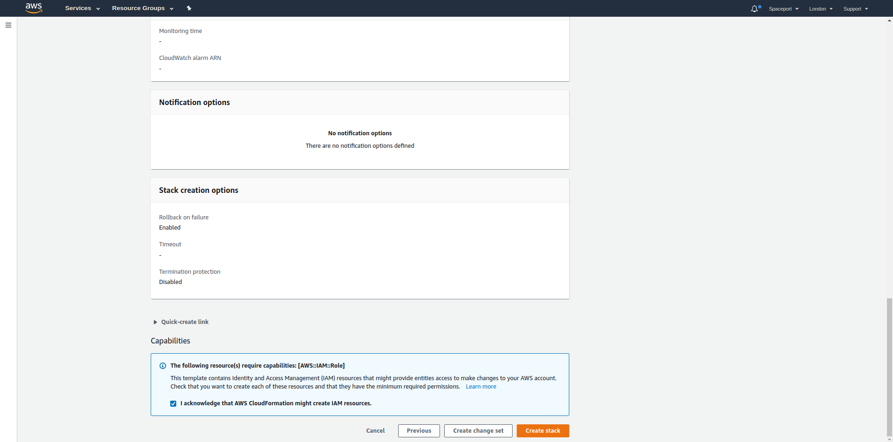This screenshot has width=893, height=442.
Task: Open the Spaceport account menu
Action: (x=784, y=9)
